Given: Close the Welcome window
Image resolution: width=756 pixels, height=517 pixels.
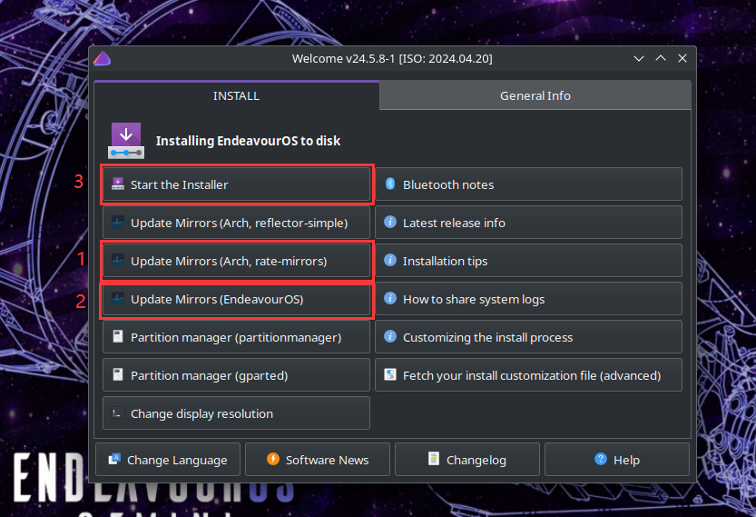Looking at the screenshot, I should click(682, 58).
